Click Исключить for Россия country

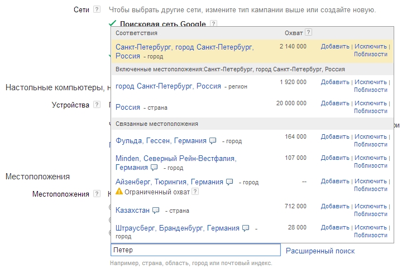(x=371, y=103)
